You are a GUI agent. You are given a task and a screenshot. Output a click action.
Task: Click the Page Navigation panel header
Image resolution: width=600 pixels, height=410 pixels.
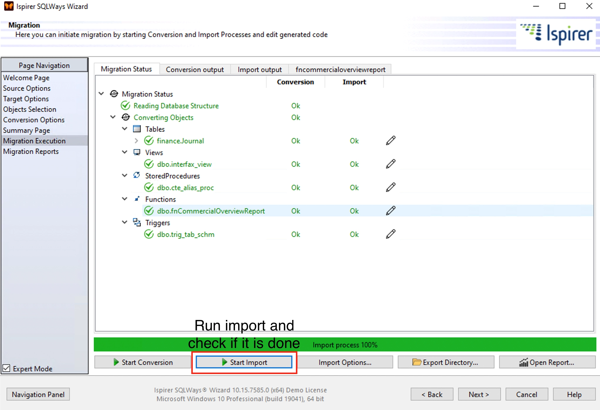pyautogui.click(x=45, y=65)
